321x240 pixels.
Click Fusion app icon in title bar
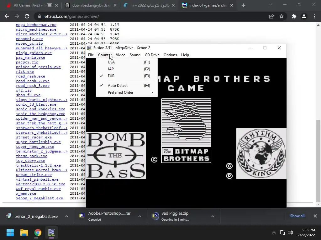click(x=89, y=48)
